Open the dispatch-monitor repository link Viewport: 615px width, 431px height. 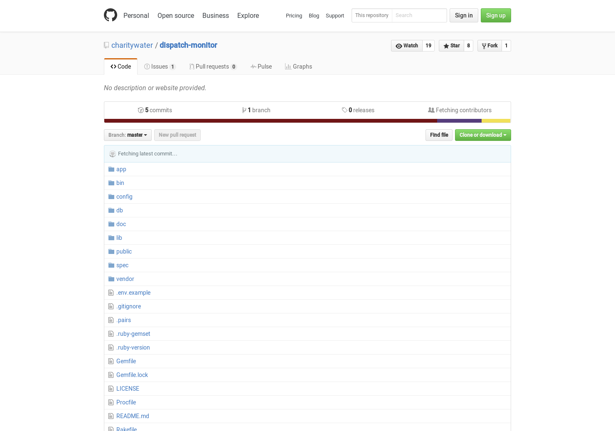click(x=188, y=45)
